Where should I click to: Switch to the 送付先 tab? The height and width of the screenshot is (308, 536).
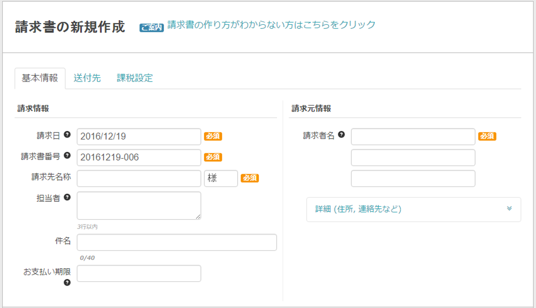coord(87,78)
